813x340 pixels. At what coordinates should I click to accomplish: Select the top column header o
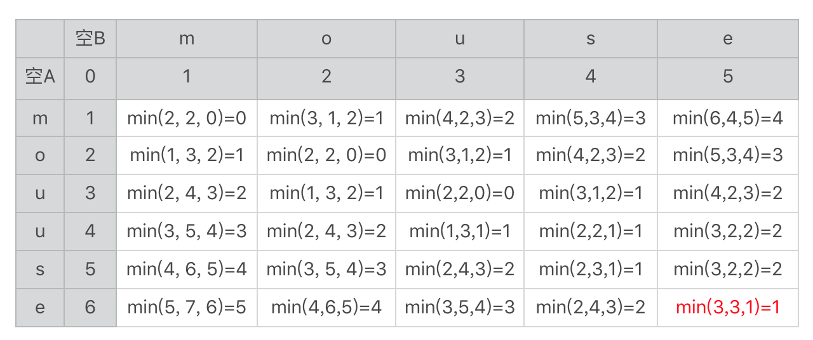point(326,39)
